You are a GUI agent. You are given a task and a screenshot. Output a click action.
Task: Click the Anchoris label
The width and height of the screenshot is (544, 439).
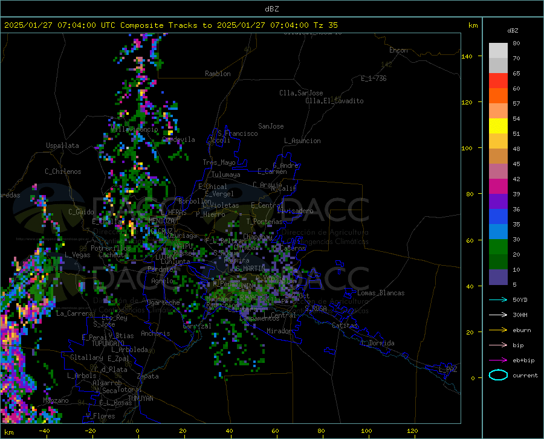[155, 334]
